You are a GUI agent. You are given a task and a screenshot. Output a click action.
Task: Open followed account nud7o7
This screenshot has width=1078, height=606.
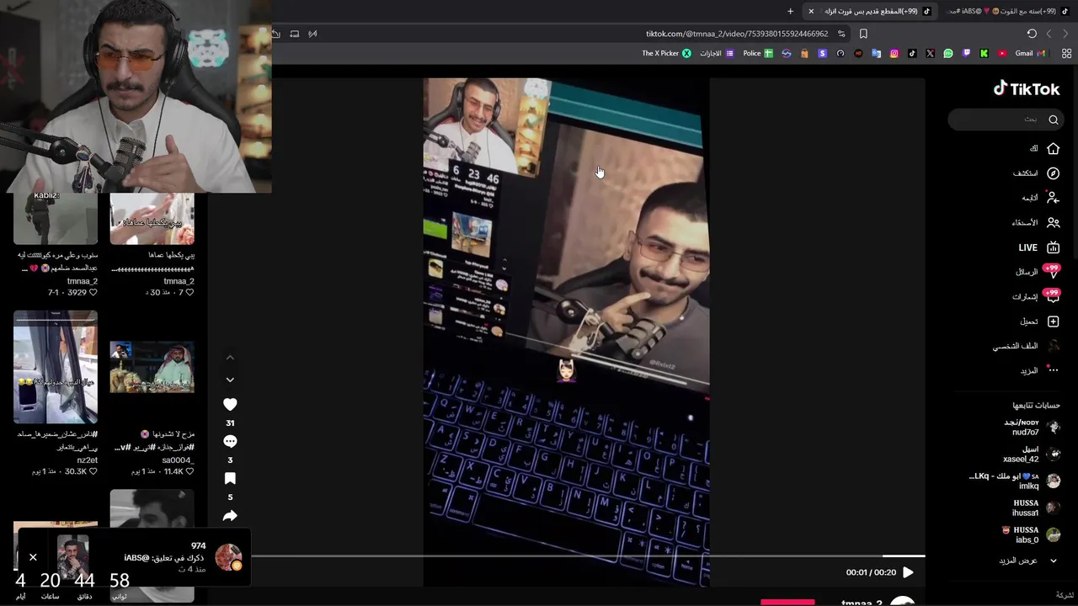click(x=1033, y=428)
